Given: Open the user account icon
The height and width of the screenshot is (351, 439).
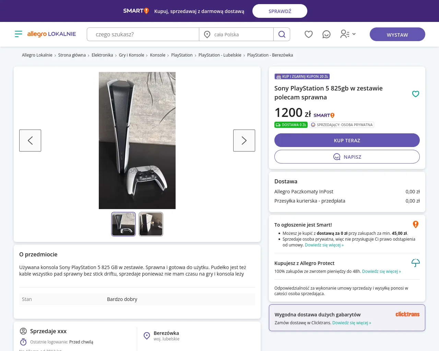Looking at the screenshot, I should point(344,34).
